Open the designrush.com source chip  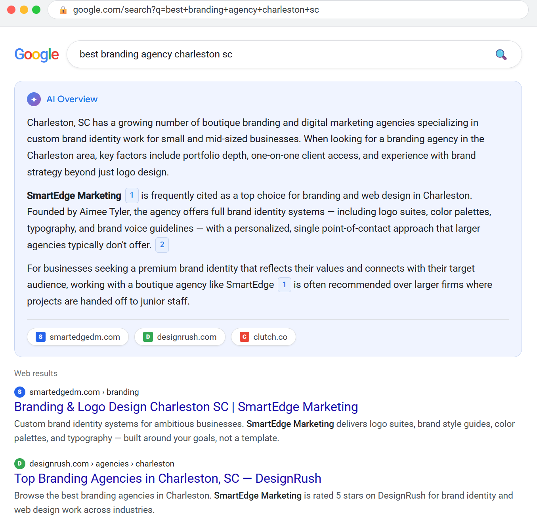(180, 337)
